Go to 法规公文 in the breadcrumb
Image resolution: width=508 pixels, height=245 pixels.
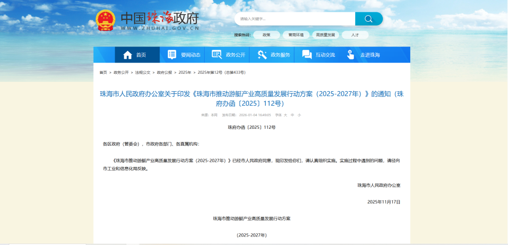[143, 72]
